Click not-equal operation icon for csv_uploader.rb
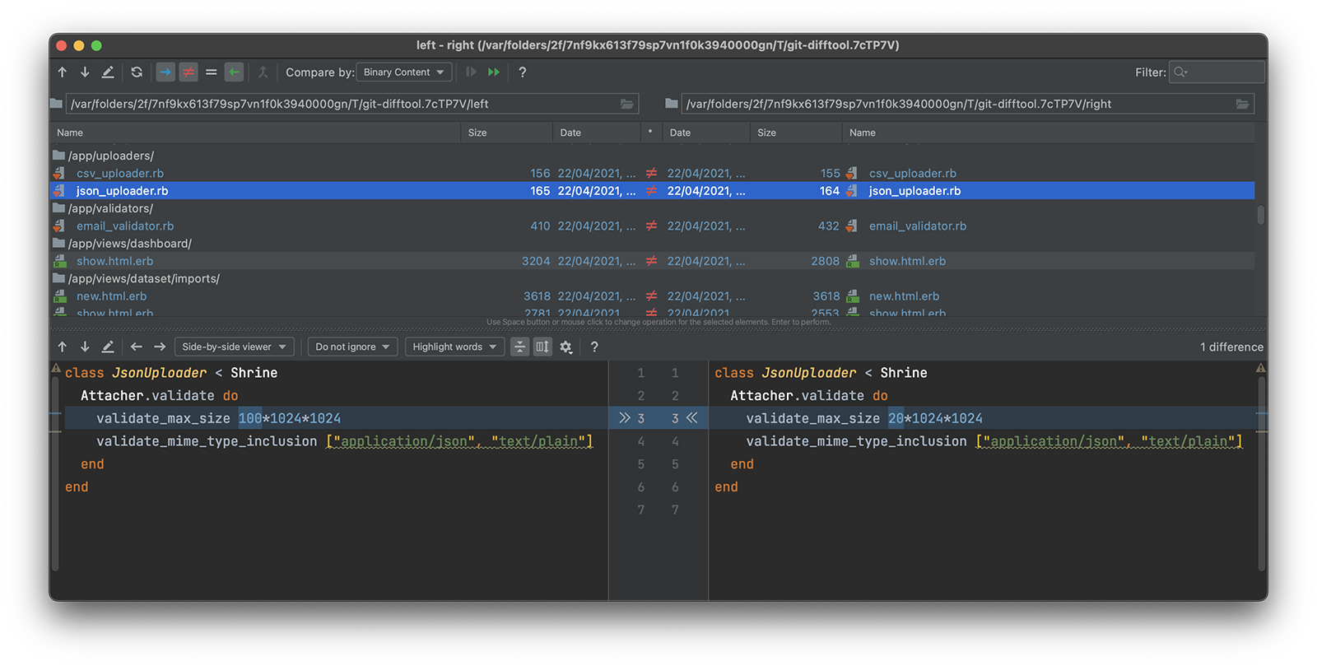This screenshot has height=666, width=1317. click(x=651, y=174)
